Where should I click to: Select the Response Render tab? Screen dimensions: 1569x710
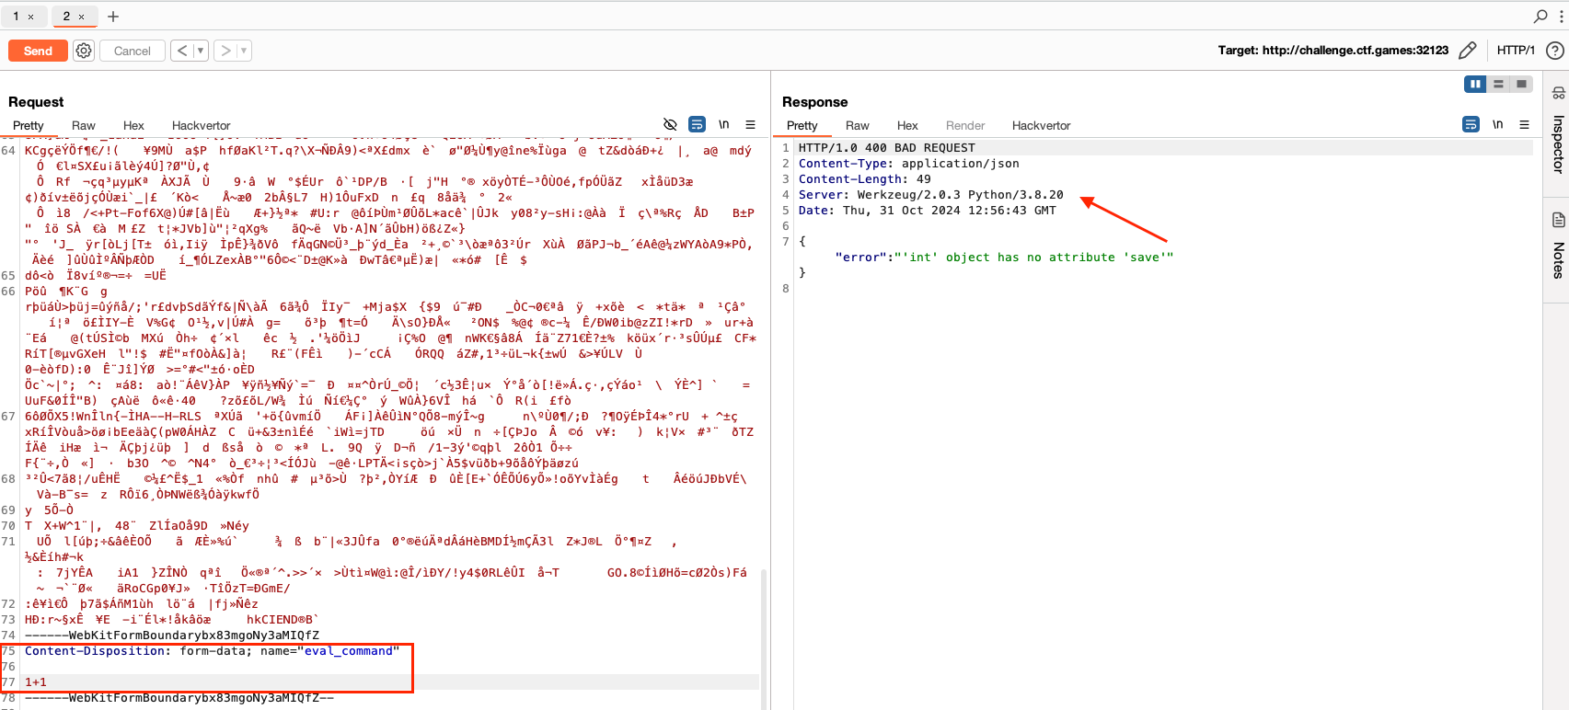coord(965,125)
